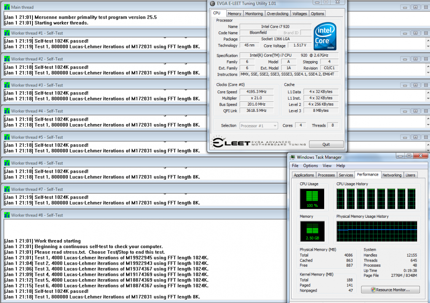The height and width of the screenshot is (303, 430).
Task: Click the first CPU Usage History graph
Action: coord(341,199)
